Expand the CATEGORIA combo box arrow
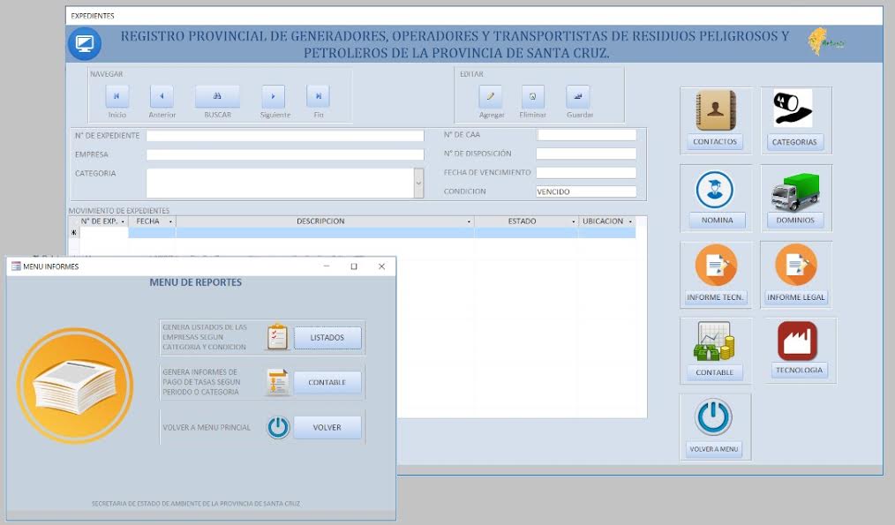This screenshot has height=525, width=895. click(x=418, y=184)
